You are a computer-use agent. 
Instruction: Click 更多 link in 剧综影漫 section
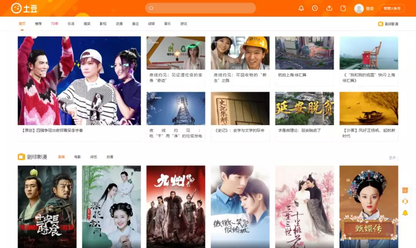pyautogui.click(x=393, y=158)
